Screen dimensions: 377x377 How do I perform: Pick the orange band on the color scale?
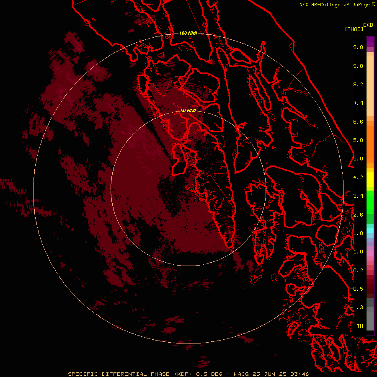pyautogui.click(x=370, y=145)
